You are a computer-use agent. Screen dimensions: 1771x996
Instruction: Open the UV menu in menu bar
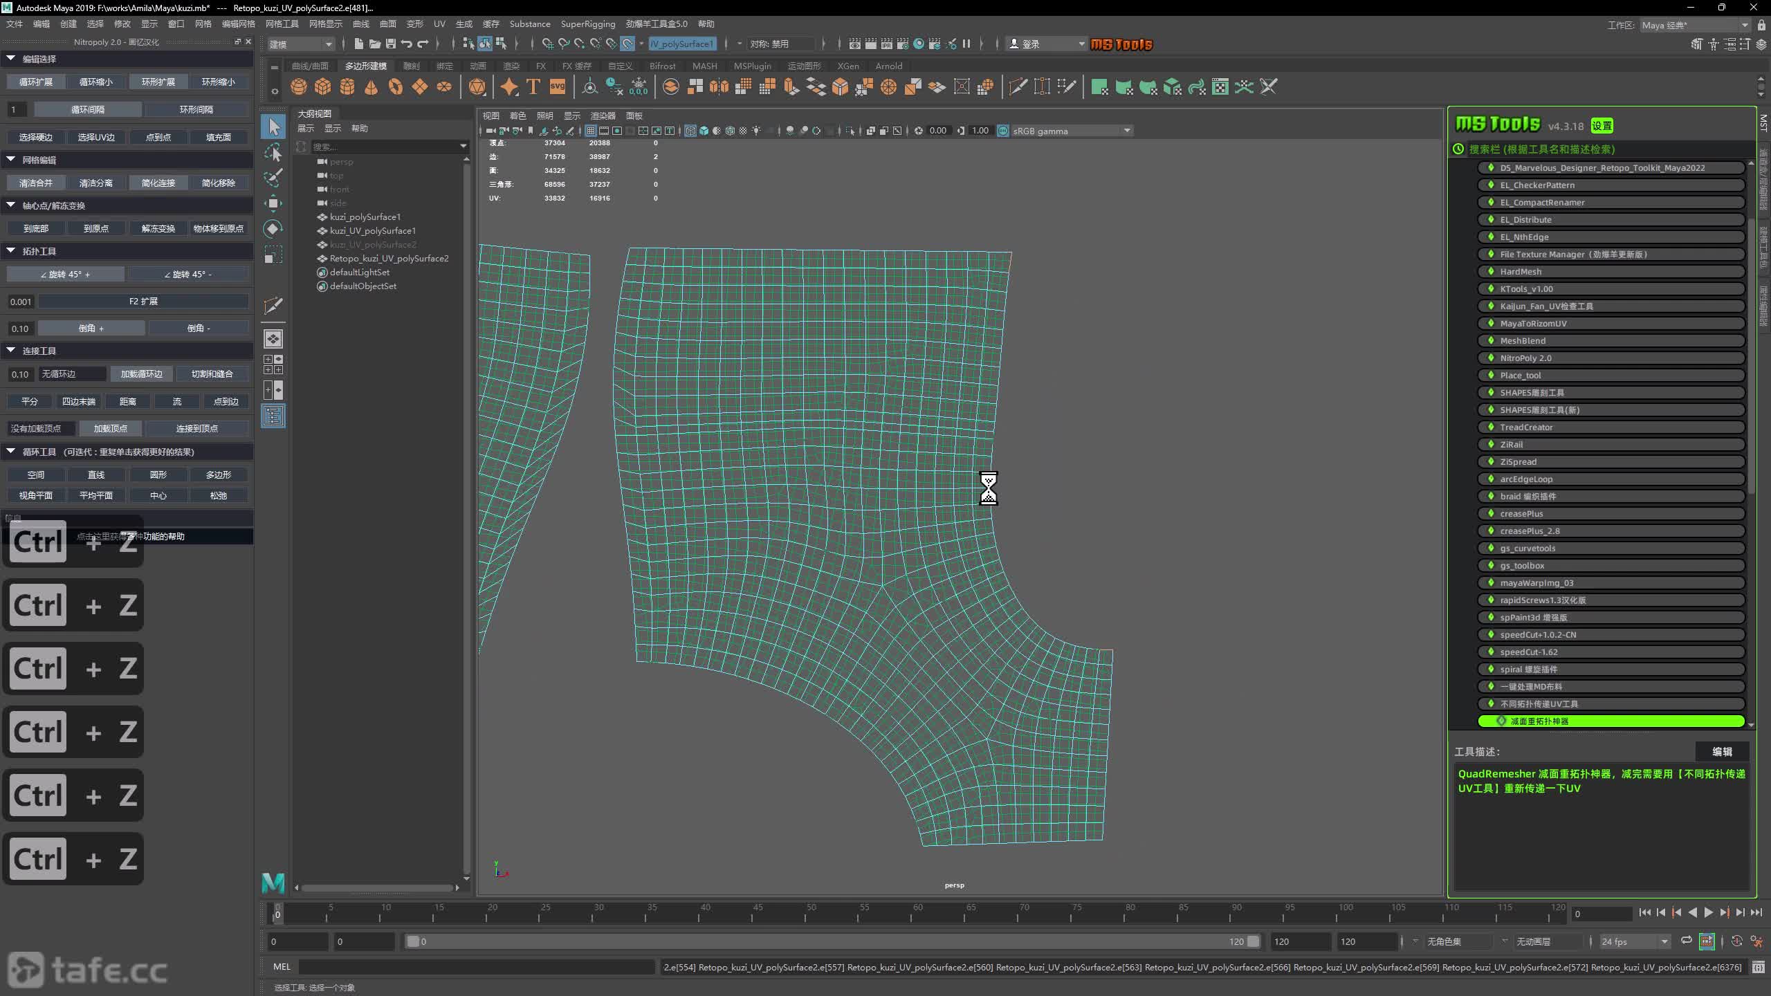(x=439, y=24)
